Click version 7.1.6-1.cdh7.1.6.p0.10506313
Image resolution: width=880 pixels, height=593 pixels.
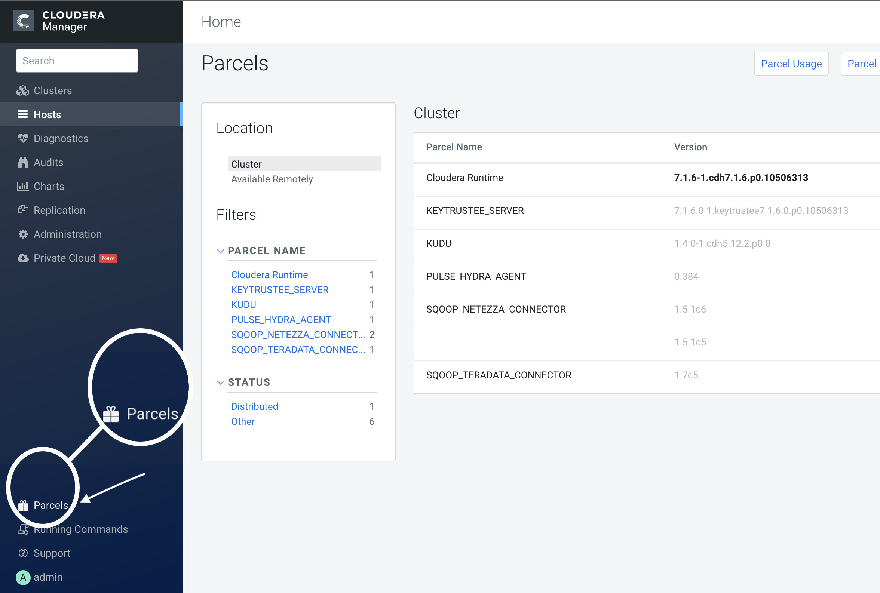click(741, 177)
